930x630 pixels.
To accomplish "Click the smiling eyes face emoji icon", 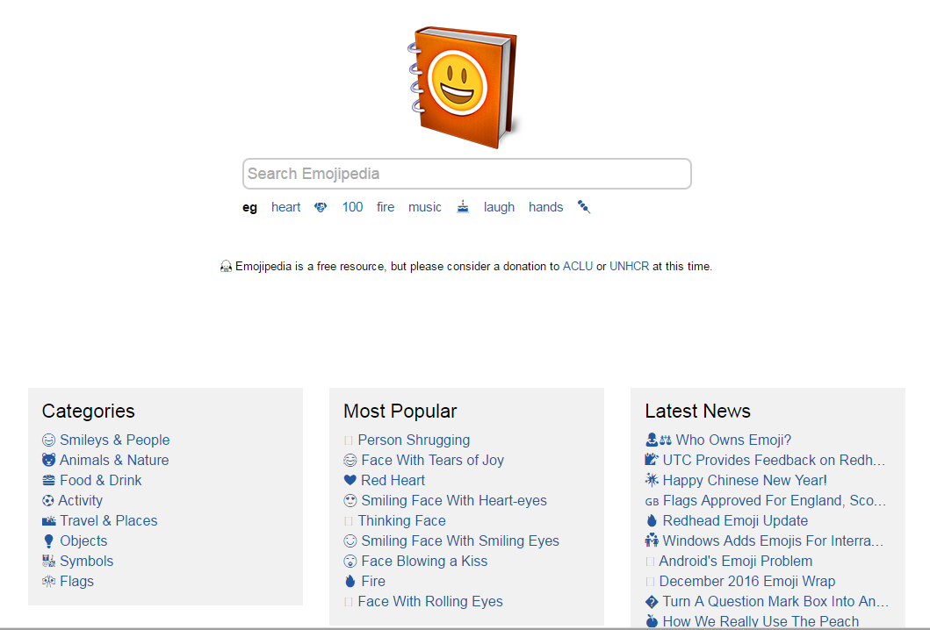I will tap(350, 541).
